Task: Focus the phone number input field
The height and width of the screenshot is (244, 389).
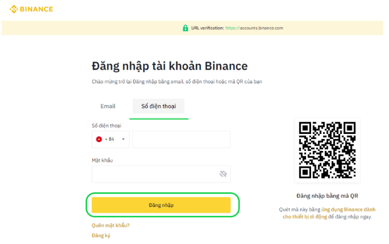Action: pos(181,139)
